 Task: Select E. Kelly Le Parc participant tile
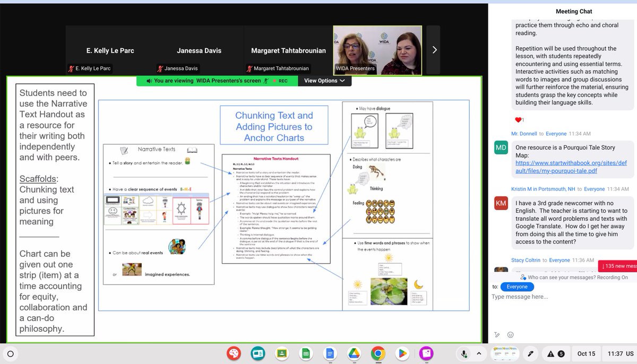(x=110, y=50)
